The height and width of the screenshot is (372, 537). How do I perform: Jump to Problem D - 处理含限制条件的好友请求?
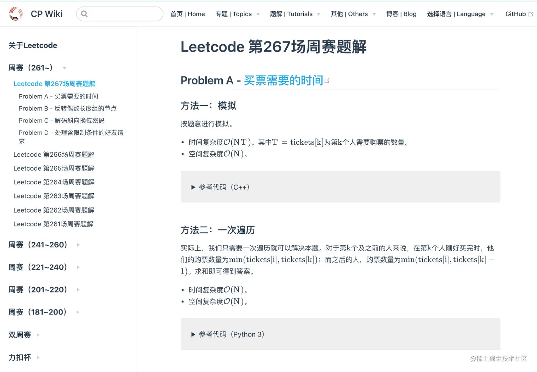71,137
